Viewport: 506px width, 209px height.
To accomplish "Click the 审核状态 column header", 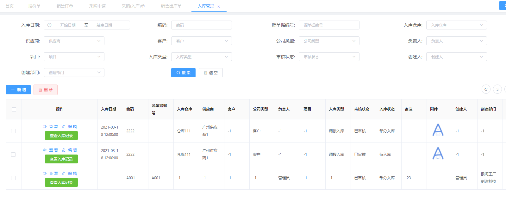I will pos(362,109).
